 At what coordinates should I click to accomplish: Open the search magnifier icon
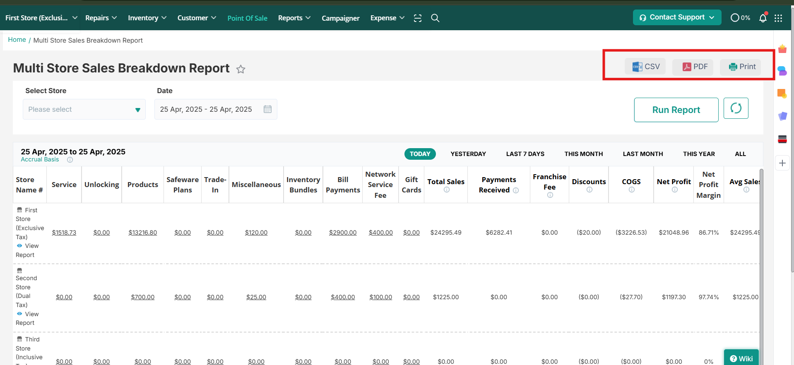[x=435, y=18]
